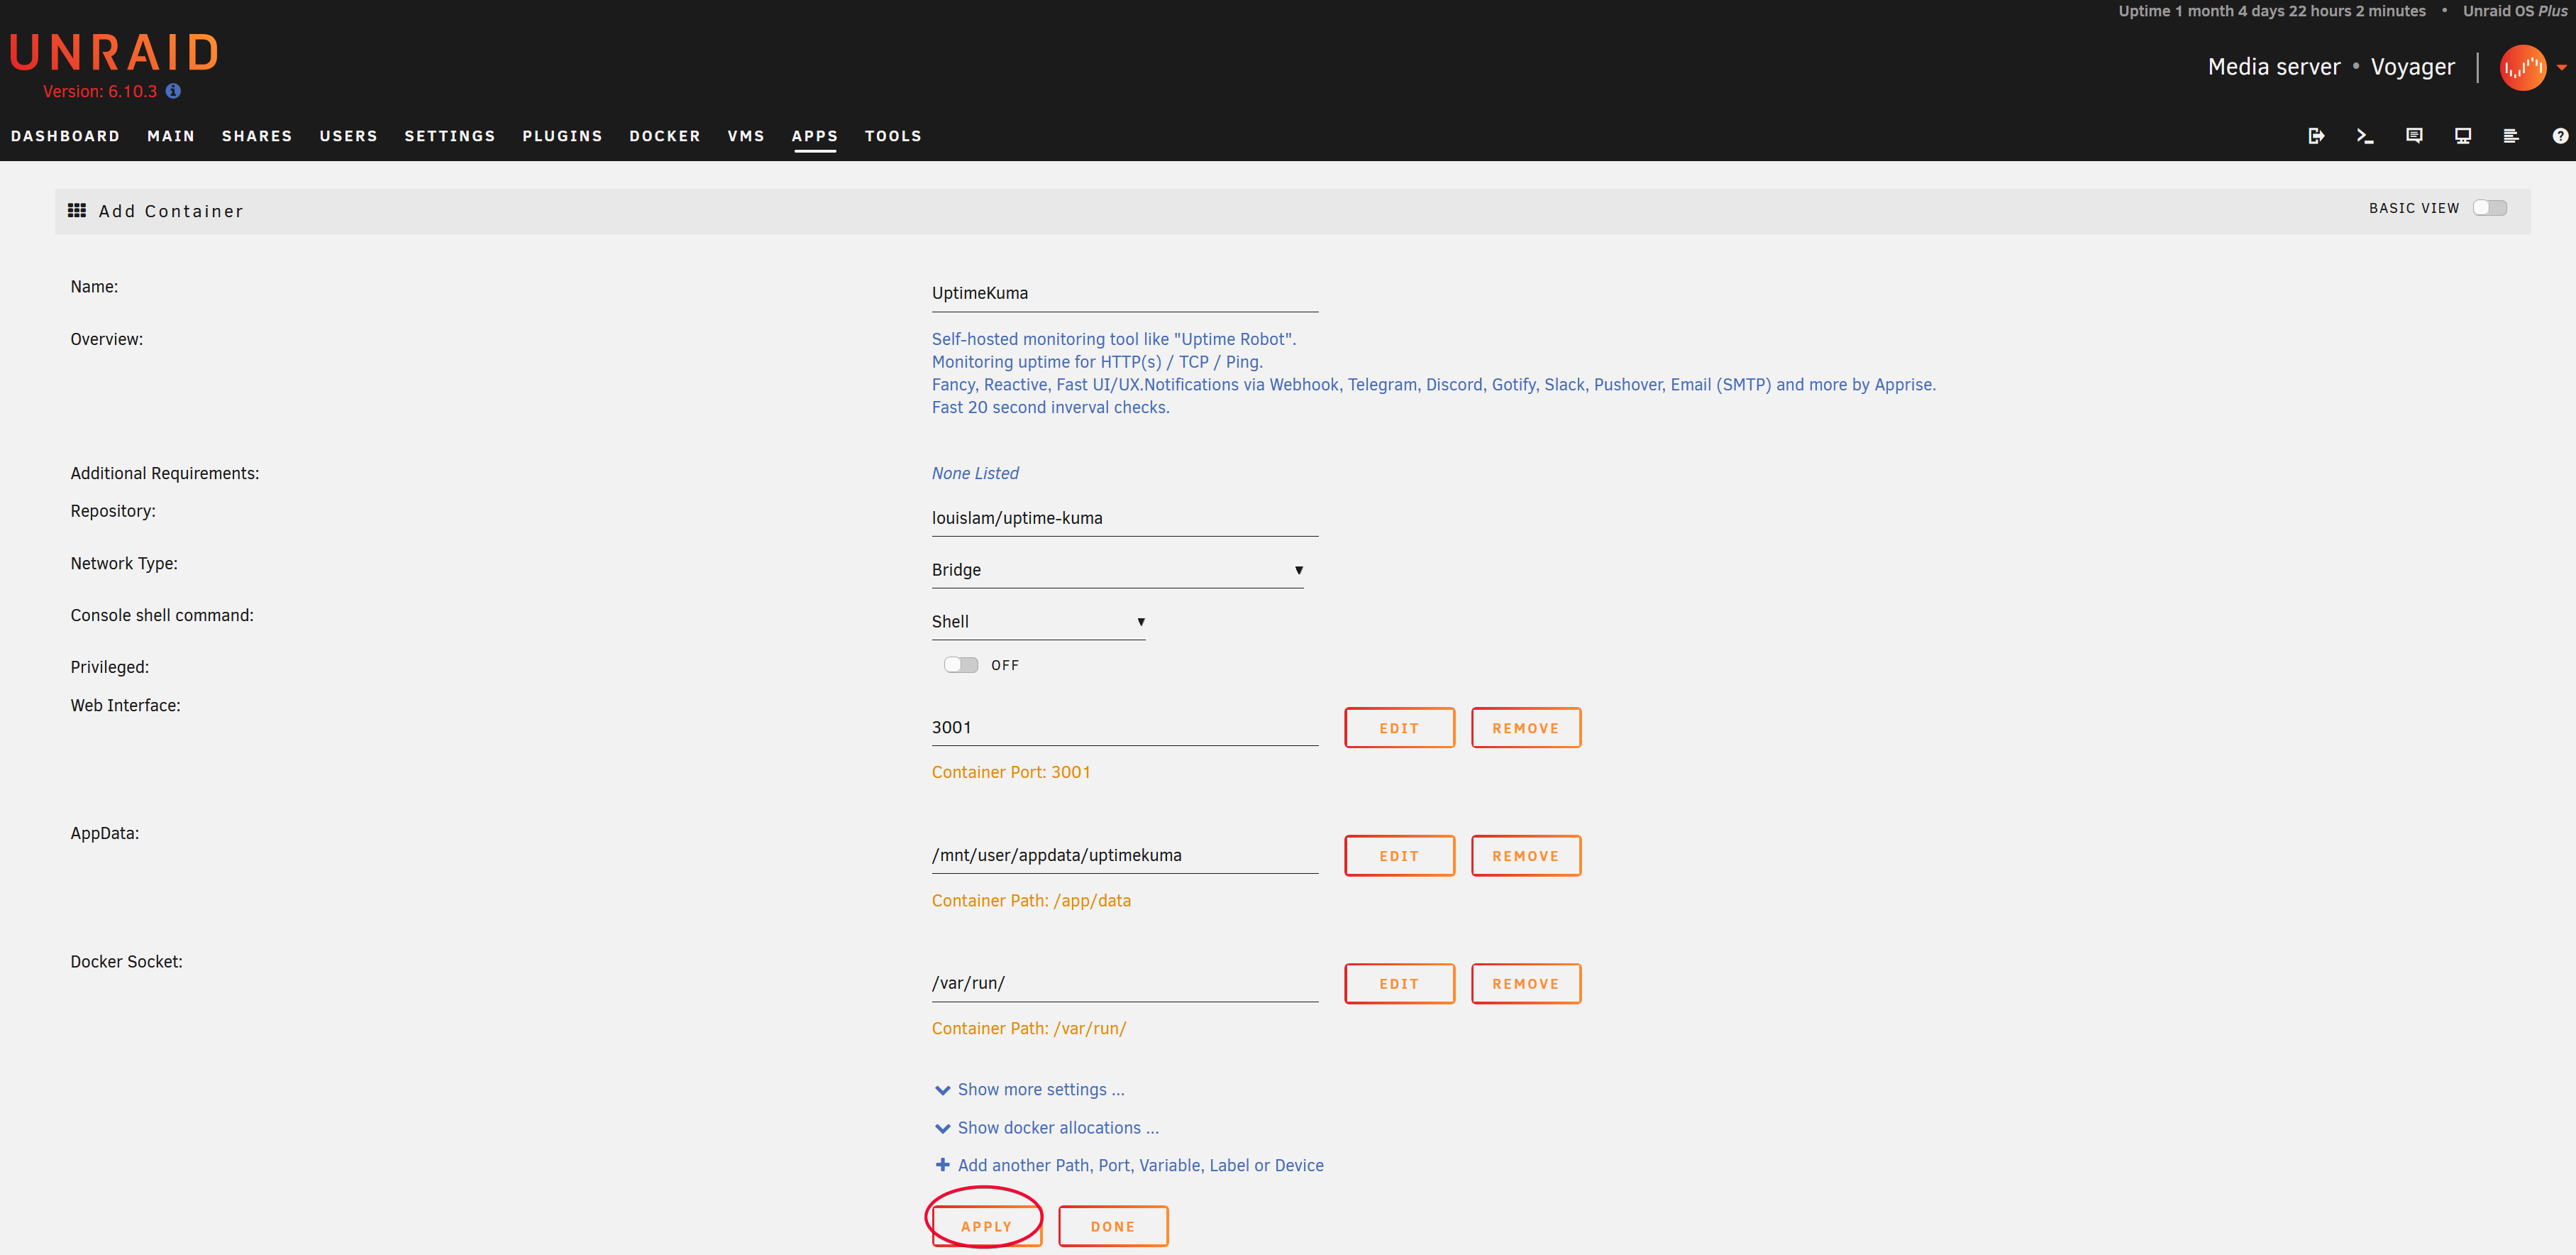This screenshot has width=2576, height=1255.
Task: Open the Console shell command dropdown
Action: click(x=1038, y=622)
